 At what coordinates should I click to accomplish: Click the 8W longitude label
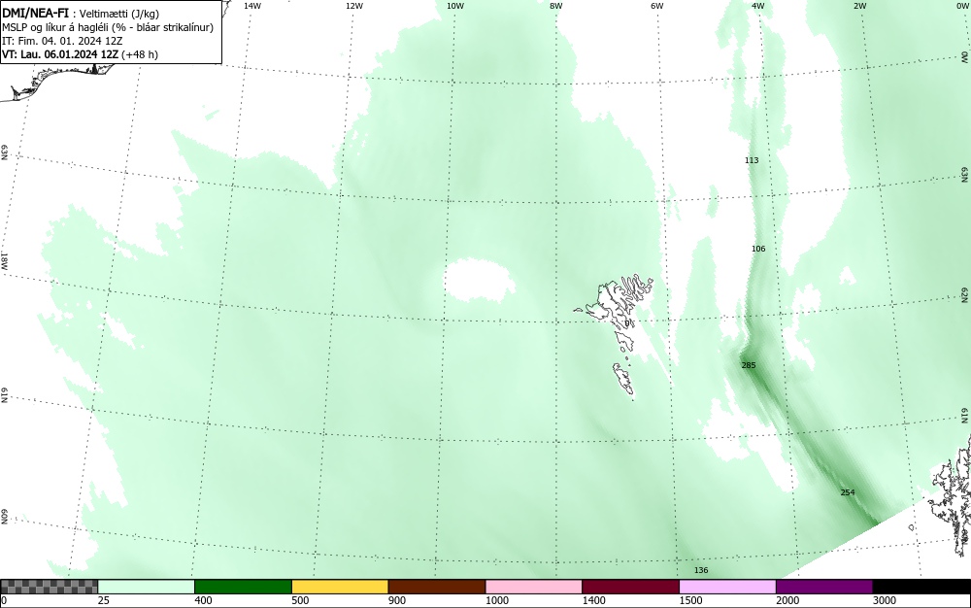(556, 6)
